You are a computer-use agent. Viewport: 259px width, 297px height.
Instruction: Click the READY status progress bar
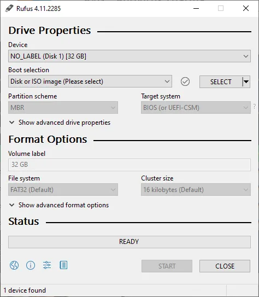tap(129, 242)
